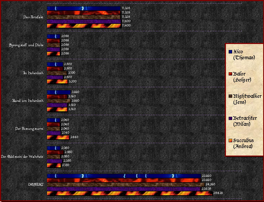264x202 pixels.
Task: Click the 3,200 value in In Hohenloth
Action: click(72, 81)
